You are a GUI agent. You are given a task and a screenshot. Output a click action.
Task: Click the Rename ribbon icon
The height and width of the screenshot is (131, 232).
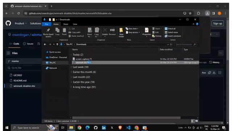tap(112, 32)
